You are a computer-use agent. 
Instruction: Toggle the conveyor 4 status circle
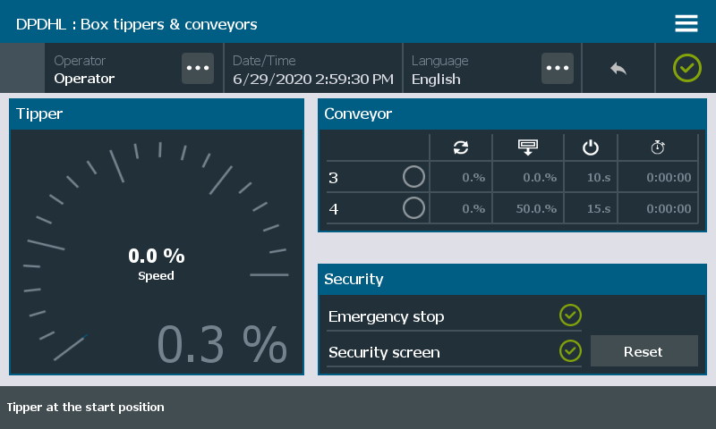413,208
